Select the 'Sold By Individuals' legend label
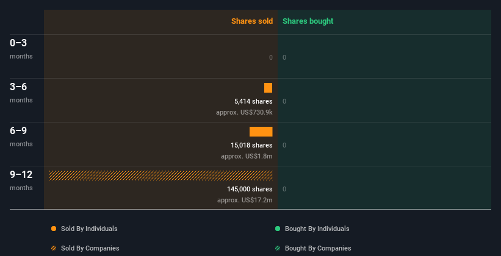 click(89, 229)
